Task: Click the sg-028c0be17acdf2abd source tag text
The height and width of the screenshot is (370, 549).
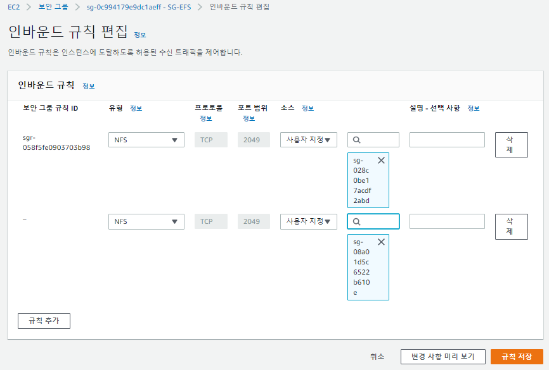Action: [362, 180]
